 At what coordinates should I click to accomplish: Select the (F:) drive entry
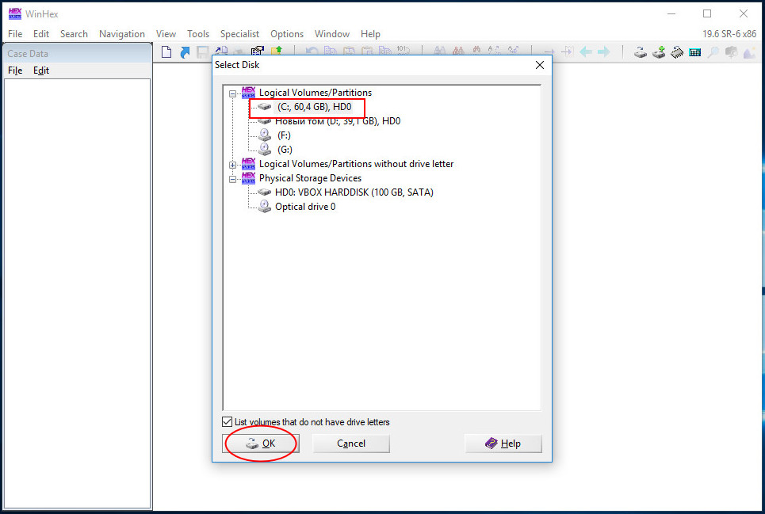click(x=284, y=135)
